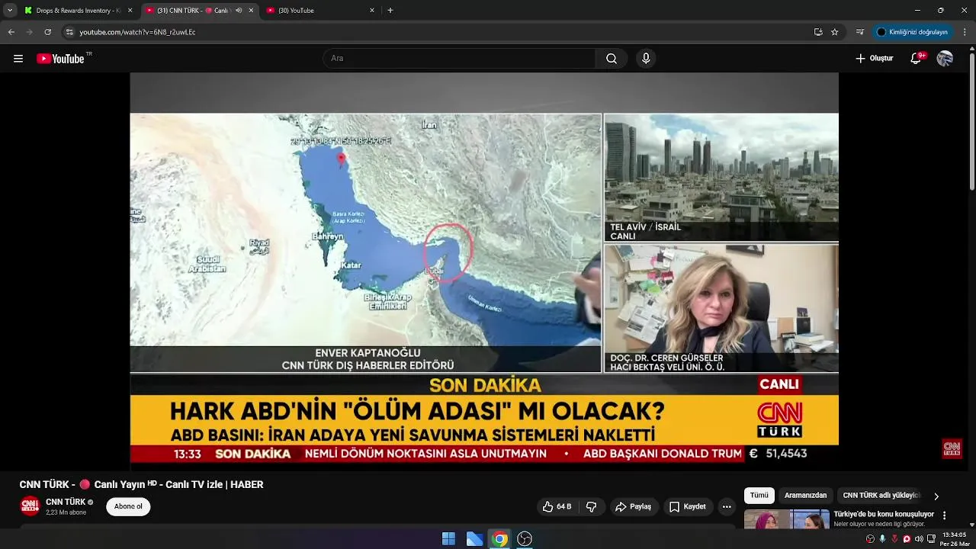Click the CNN Türk watermark logo at video corner
This screenshot has width=976, height=549.
coord(952,448)
